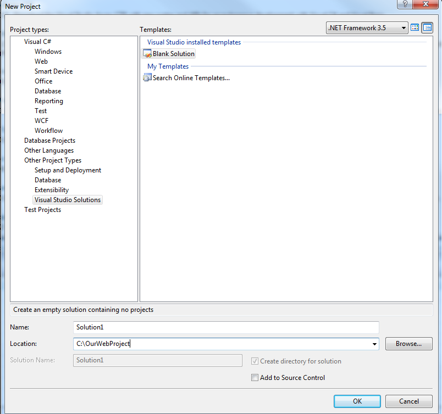Screen dimensions: 442x414
Task: Select Windows under Visual C#
Action: 48,52
